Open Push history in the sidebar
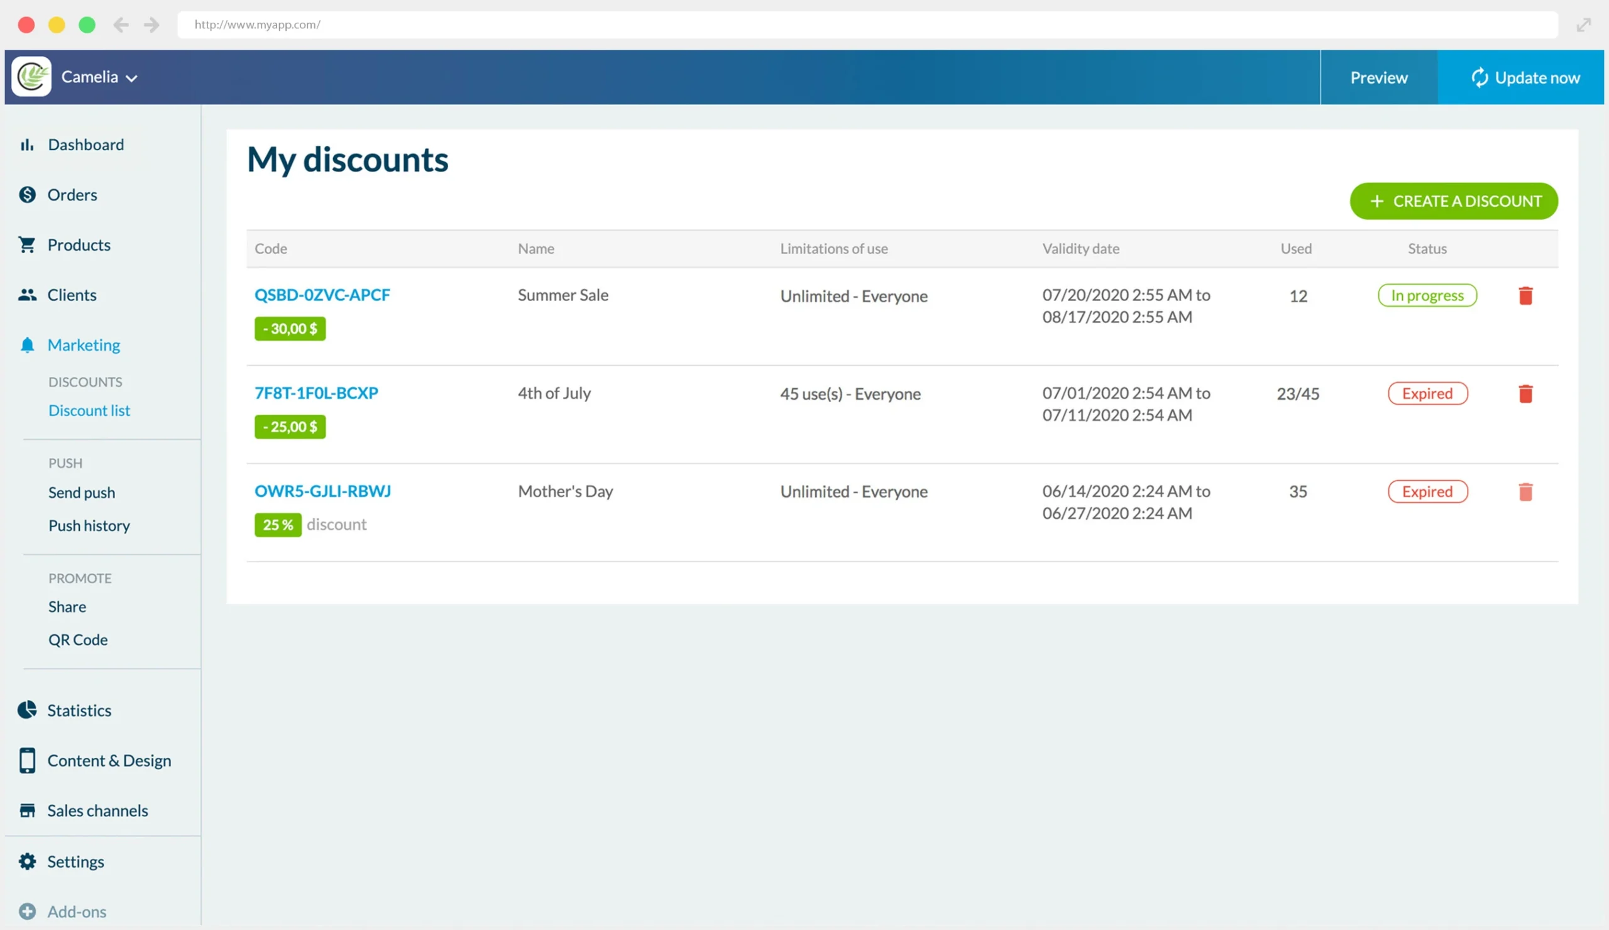Image resolution: width=1609 pixels, height=930 pixels. pyautogui.click(x=89, y=525)
